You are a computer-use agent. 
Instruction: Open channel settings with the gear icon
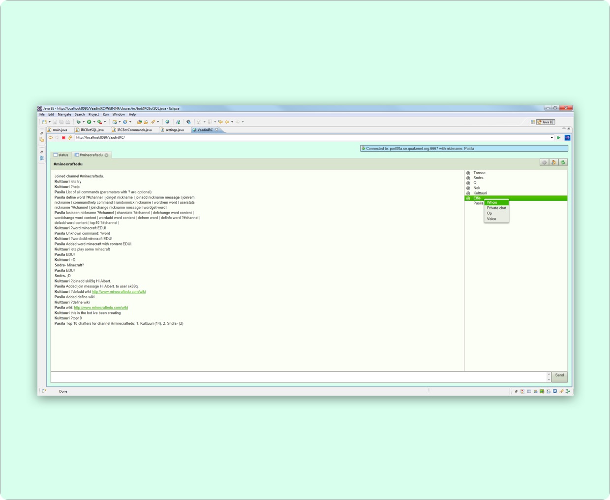coord(545,162)
